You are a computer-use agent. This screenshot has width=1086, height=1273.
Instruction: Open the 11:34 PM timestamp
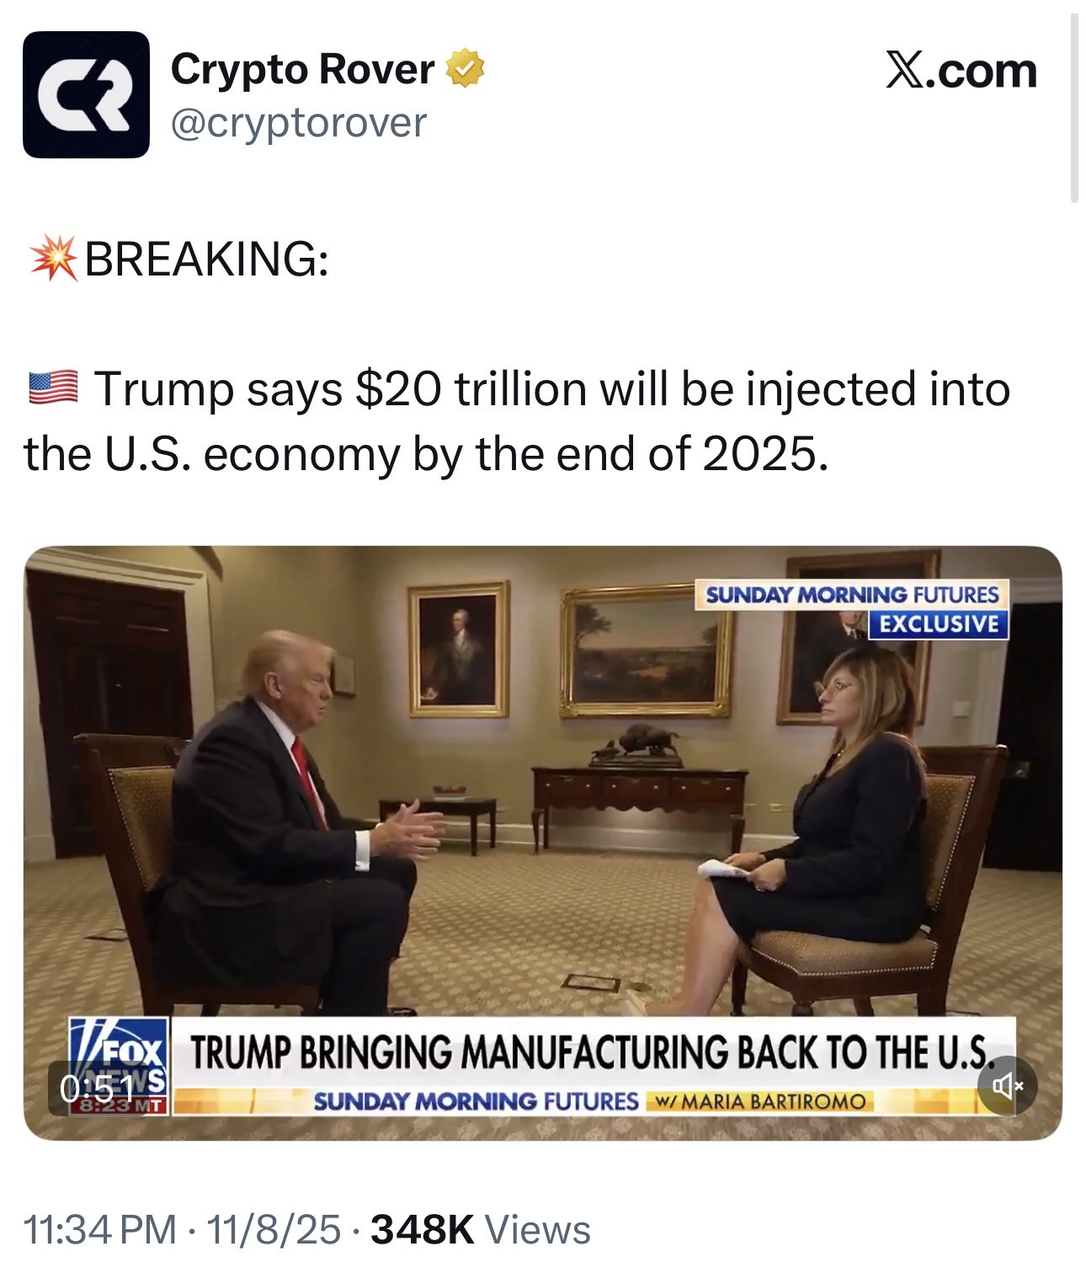(100, 1229)
